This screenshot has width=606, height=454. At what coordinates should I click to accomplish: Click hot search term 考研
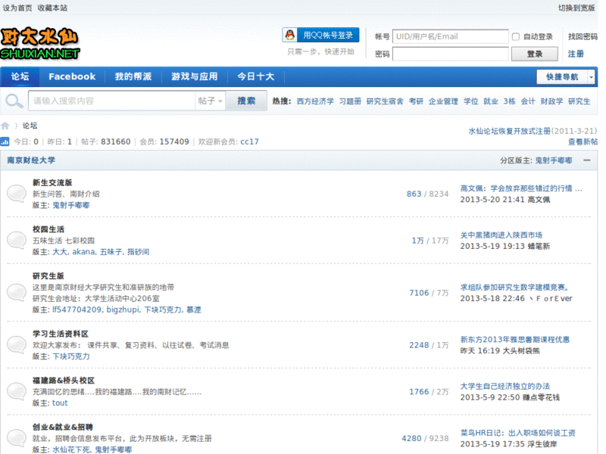click(x=416, y=101)
